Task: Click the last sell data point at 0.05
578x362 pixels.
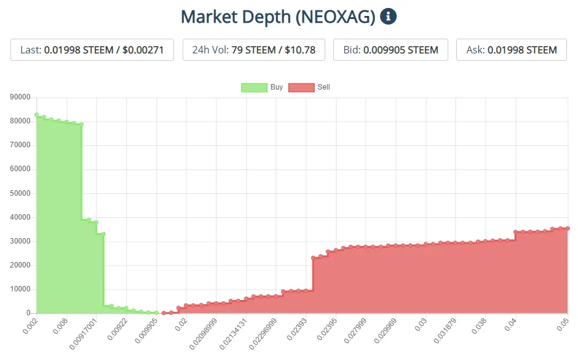Action: click(568, 228)
